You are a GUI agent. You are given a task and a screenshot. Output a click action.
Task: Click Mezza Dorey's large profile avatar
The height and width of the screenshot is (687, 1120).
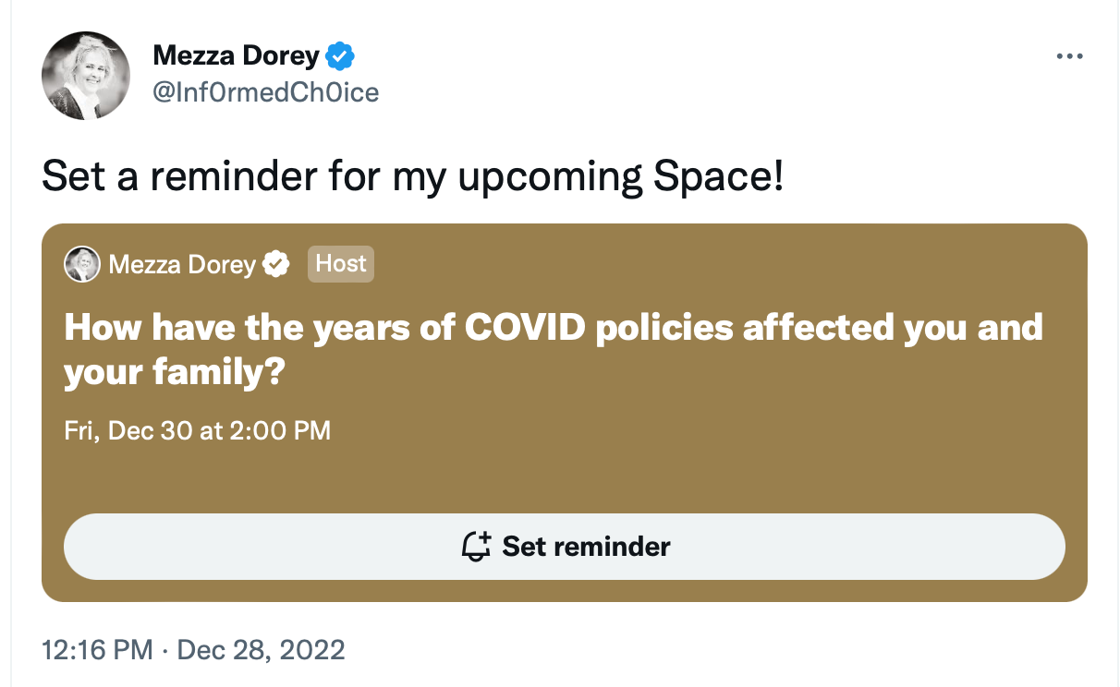86,76
